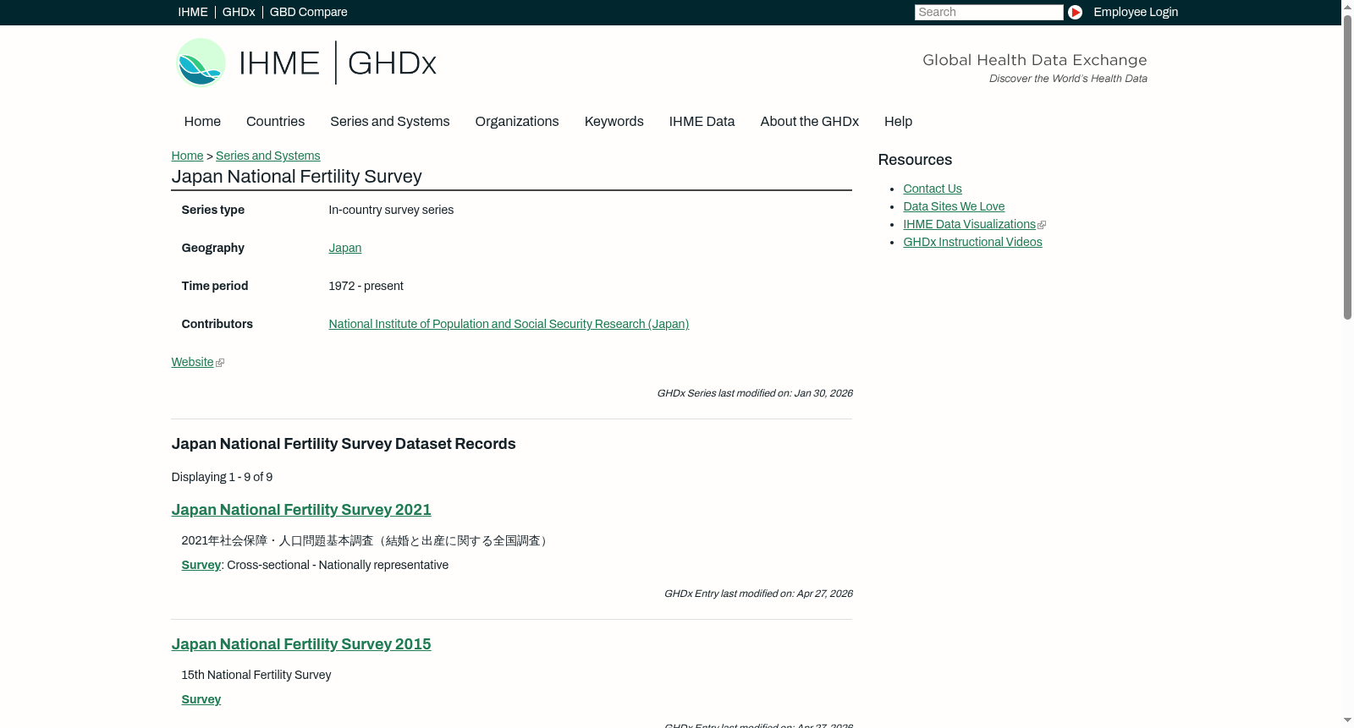Click the 'Japan National Fertility Survey' page title

(296, 176)
